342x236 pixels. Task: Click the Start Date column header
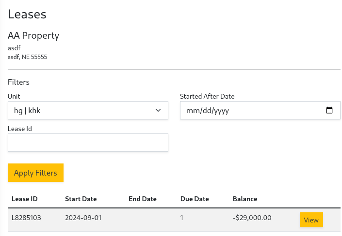pos(81,199)
